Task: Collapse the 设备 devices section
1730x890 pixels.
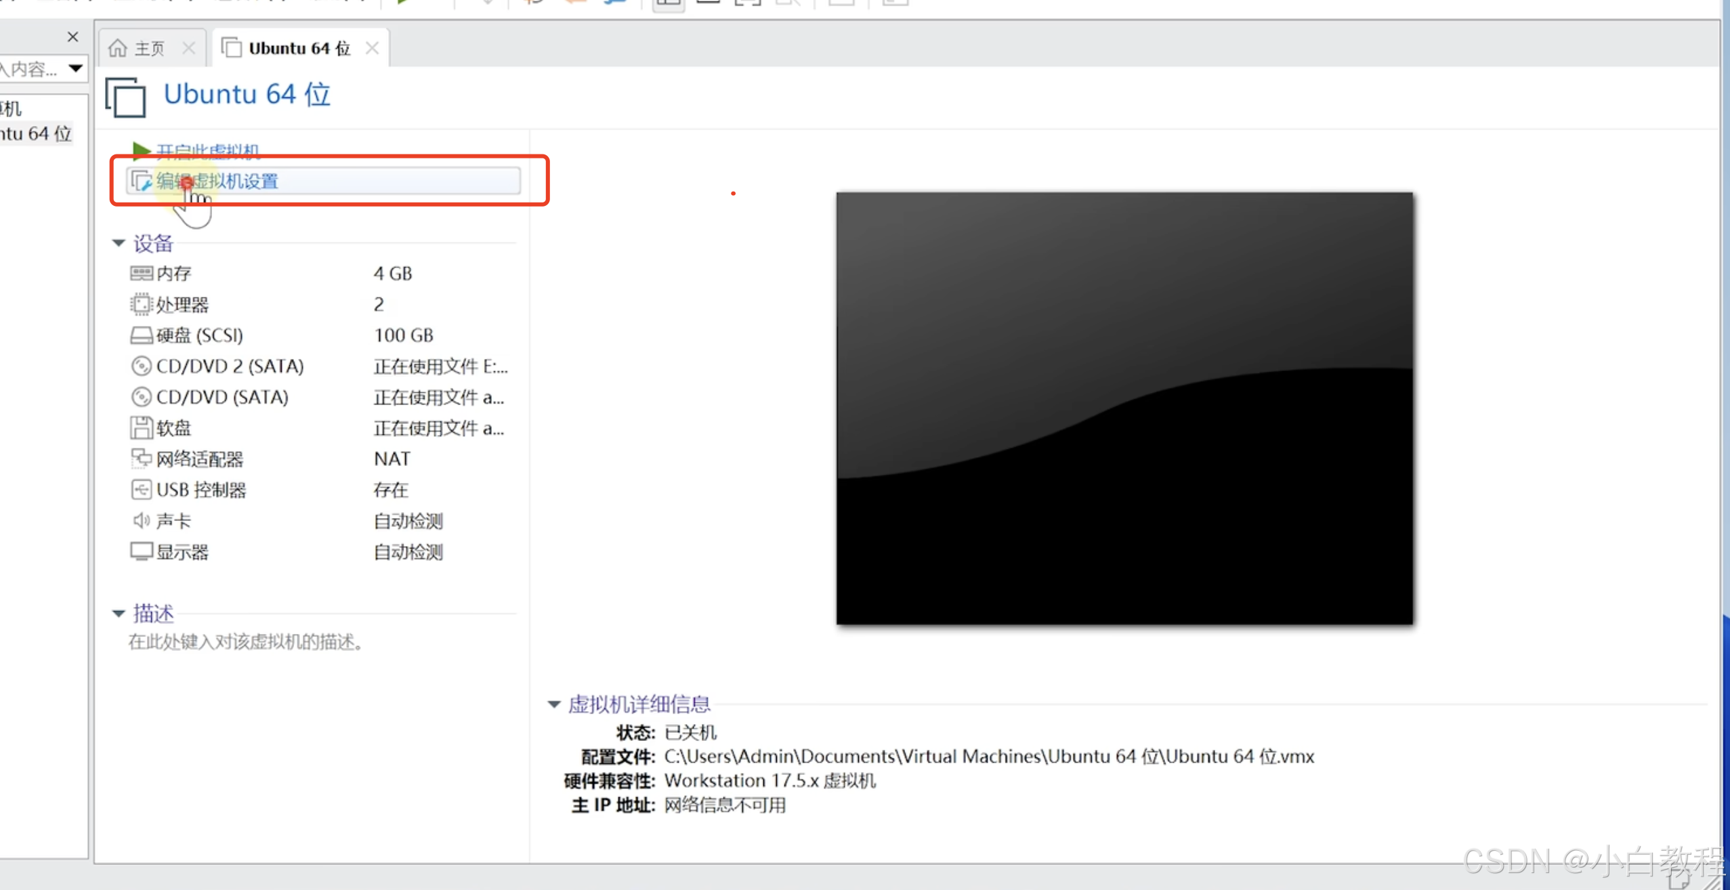Action: 119,242
